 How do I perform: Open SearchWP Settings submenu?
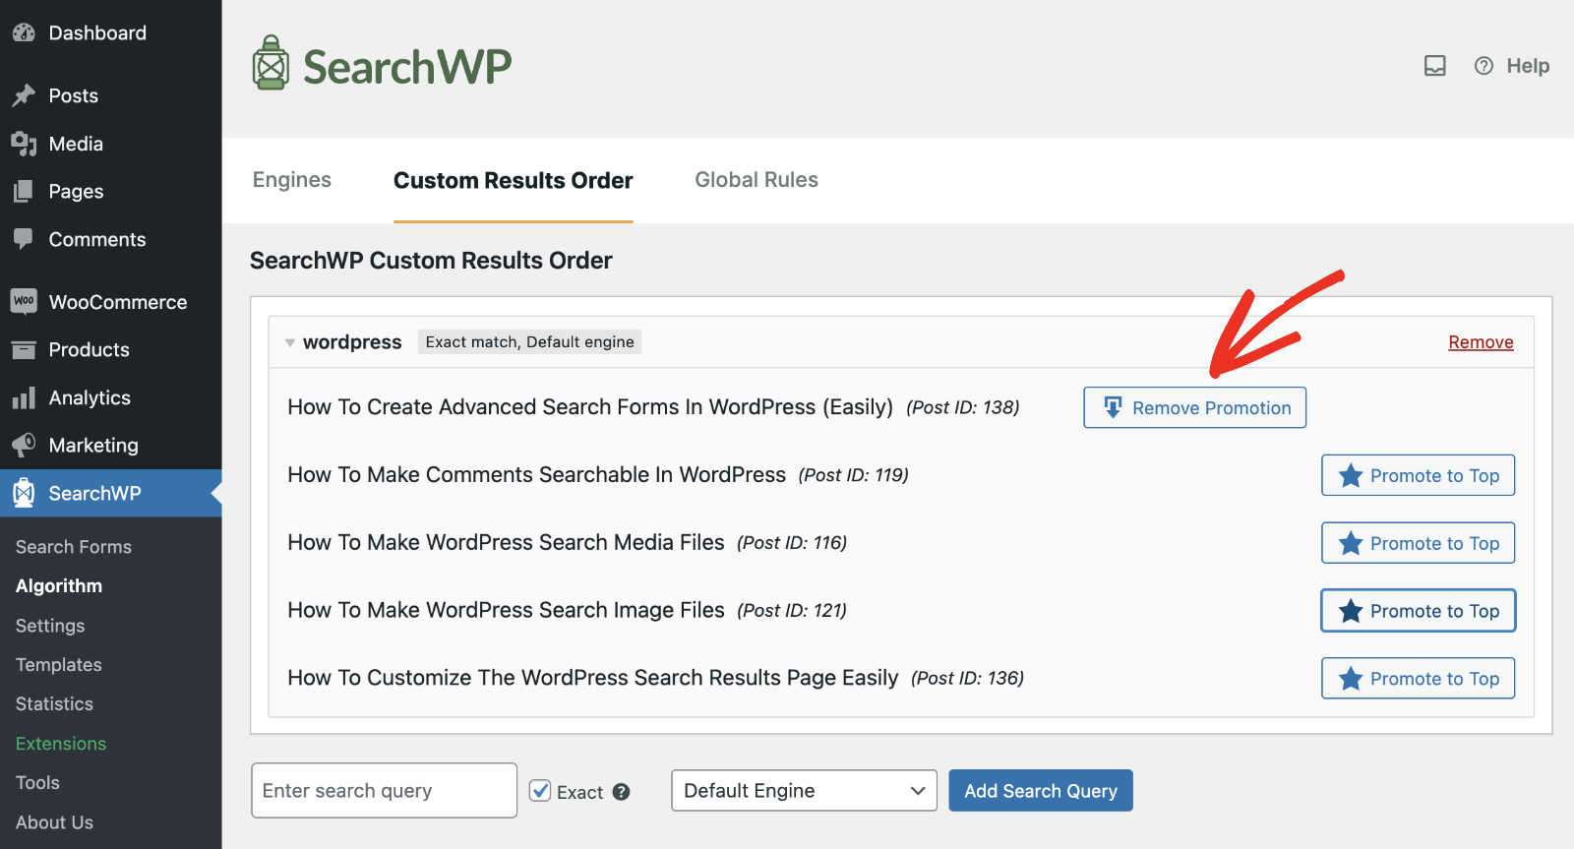tap(50, 626)
